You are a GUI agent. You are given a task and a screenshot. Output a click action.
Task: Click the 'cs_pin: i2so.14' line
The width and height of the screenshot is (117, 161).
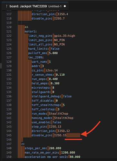45,70
